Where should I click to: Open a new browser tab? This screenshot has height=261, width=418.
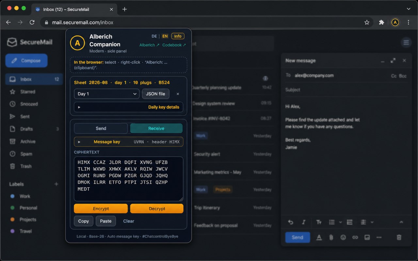[x=124, y=9]
